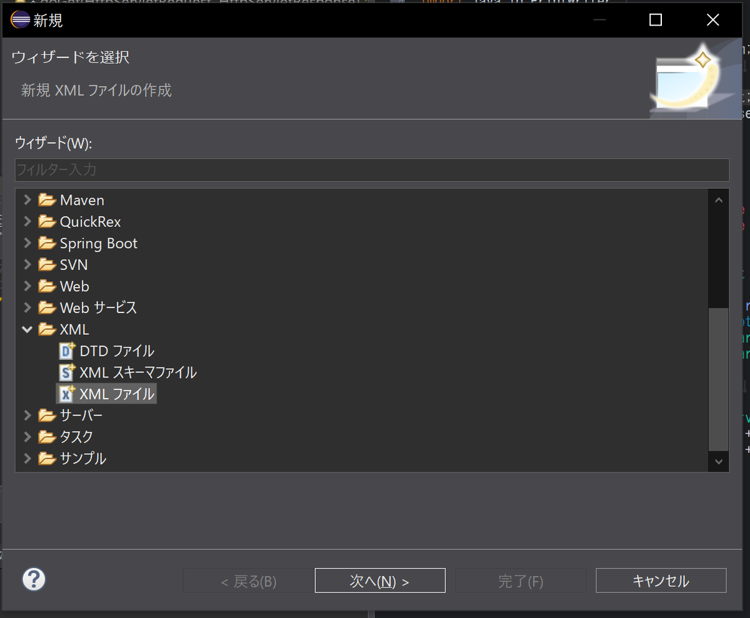Click the サンプル folder icon
The height and width of the screenshot is (618, 750).
coord(47,459)
